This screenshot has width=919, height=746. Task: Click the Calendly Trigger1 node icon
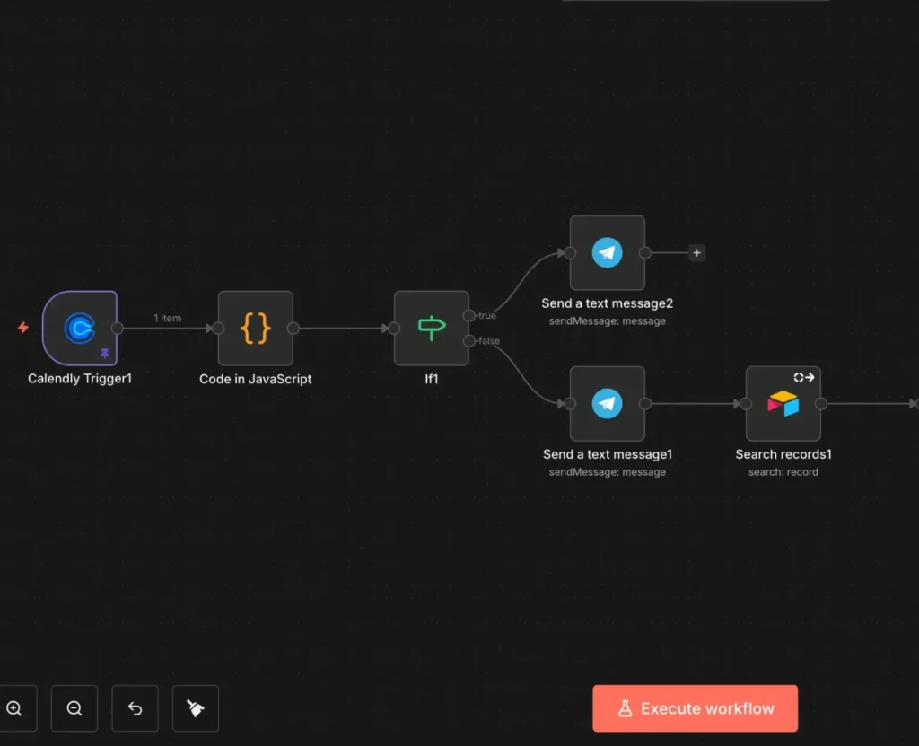pos(80,329)
